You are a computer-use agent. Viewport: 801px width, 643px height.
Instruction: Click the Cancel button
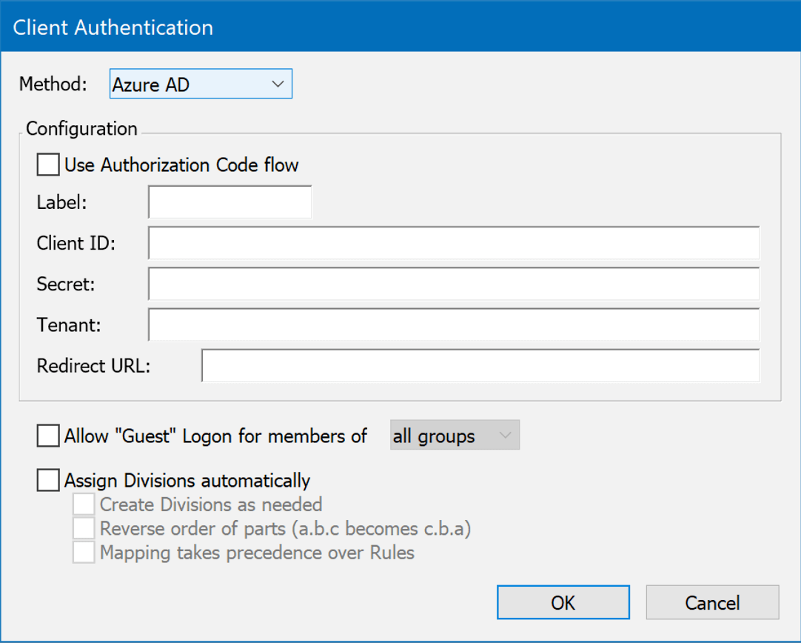[x=711, y=603]
